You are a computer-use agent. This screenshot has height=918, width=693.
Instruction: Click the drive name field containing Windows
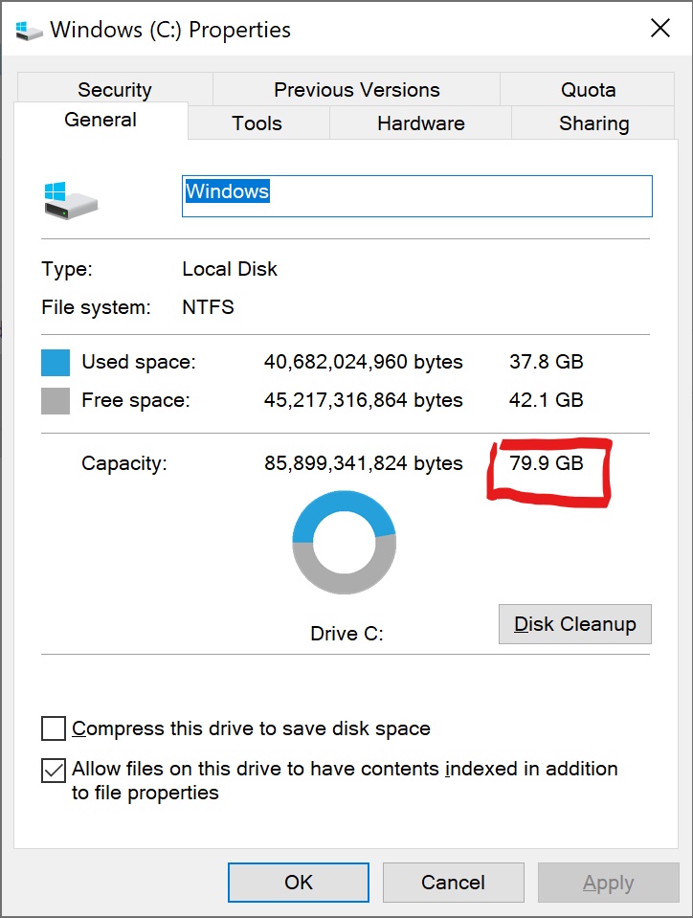point(416,196)
